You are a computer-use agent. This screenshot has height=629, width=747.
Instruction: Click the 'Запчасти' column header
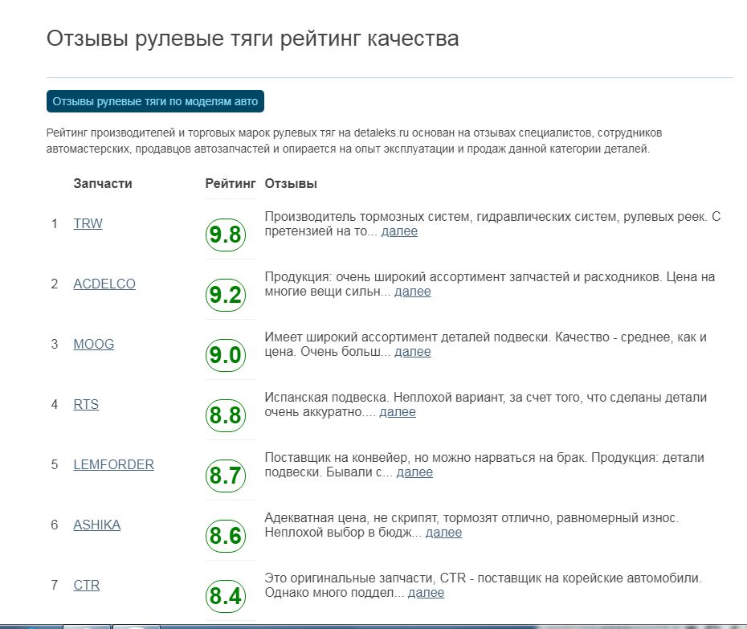103,183
